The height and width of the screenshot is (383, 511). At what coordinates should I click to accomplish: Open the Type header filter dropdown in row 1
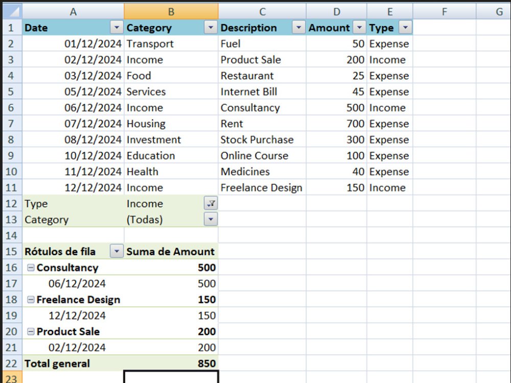click(x=405, y=28)
